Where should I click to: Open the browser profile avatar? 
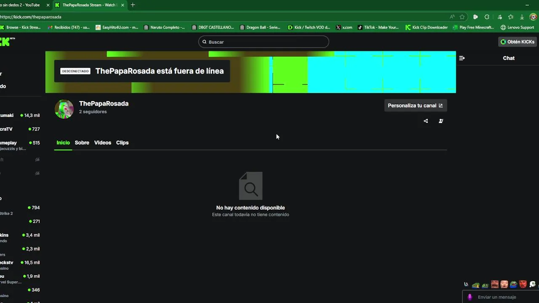coord(534,17)
